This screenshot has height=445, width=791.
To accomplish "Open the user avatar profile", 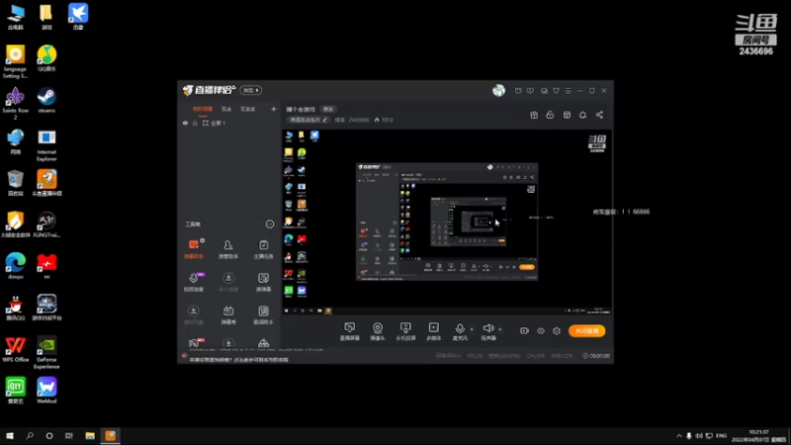I will point(498,90).
